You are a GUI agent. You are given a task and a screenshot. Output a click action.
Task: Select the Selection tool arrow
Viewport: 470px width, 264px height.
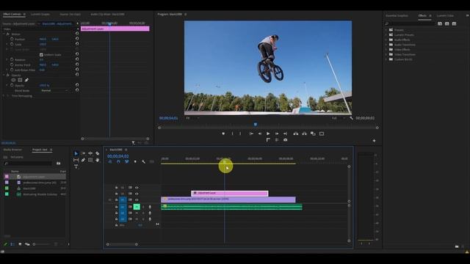click(76, 153)
